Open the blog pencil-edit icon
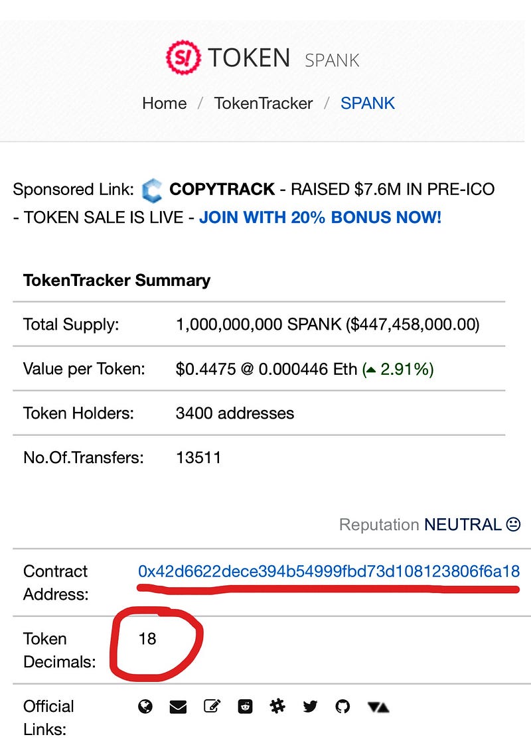This screenshot has height=749, width=531. click(212, 706)
